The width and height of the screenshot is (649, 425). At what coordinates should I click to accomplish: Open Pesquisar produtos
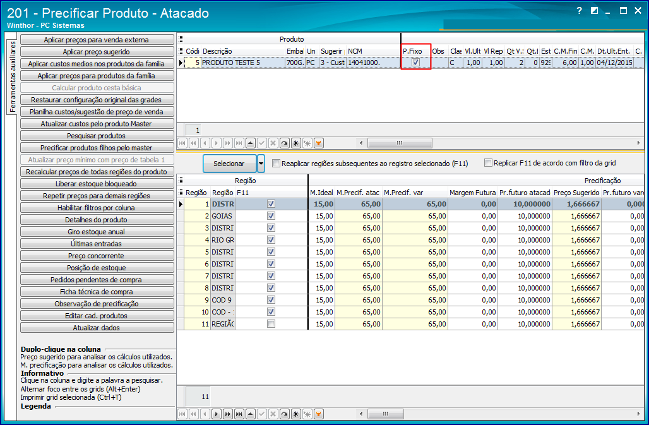(97, 136)
